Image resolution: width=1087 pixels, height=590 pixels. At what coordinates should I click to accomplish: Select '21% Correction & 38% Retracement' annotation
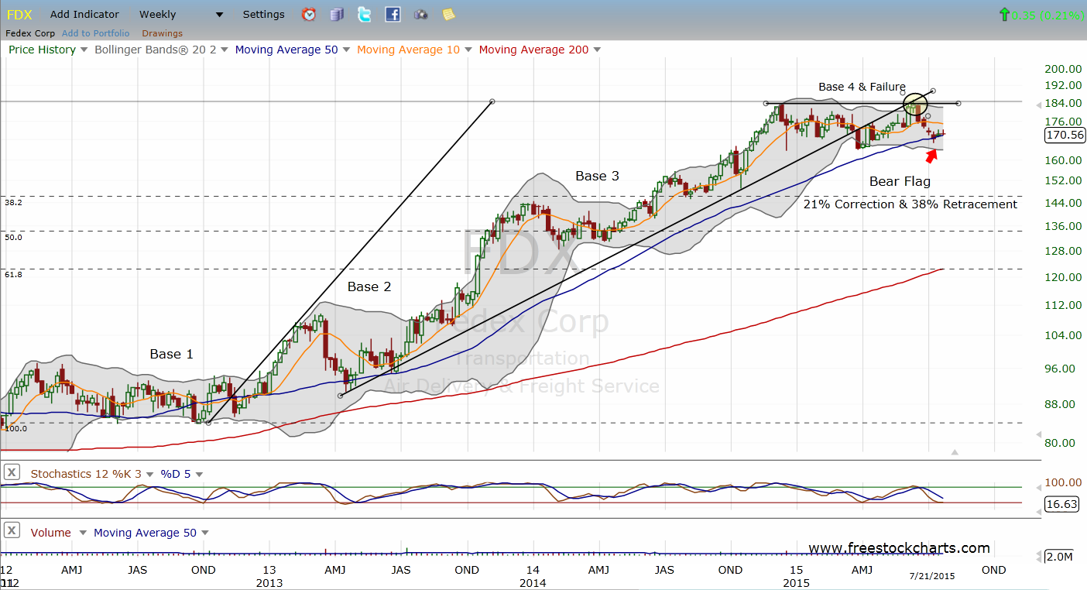click(x=910, y=204)
